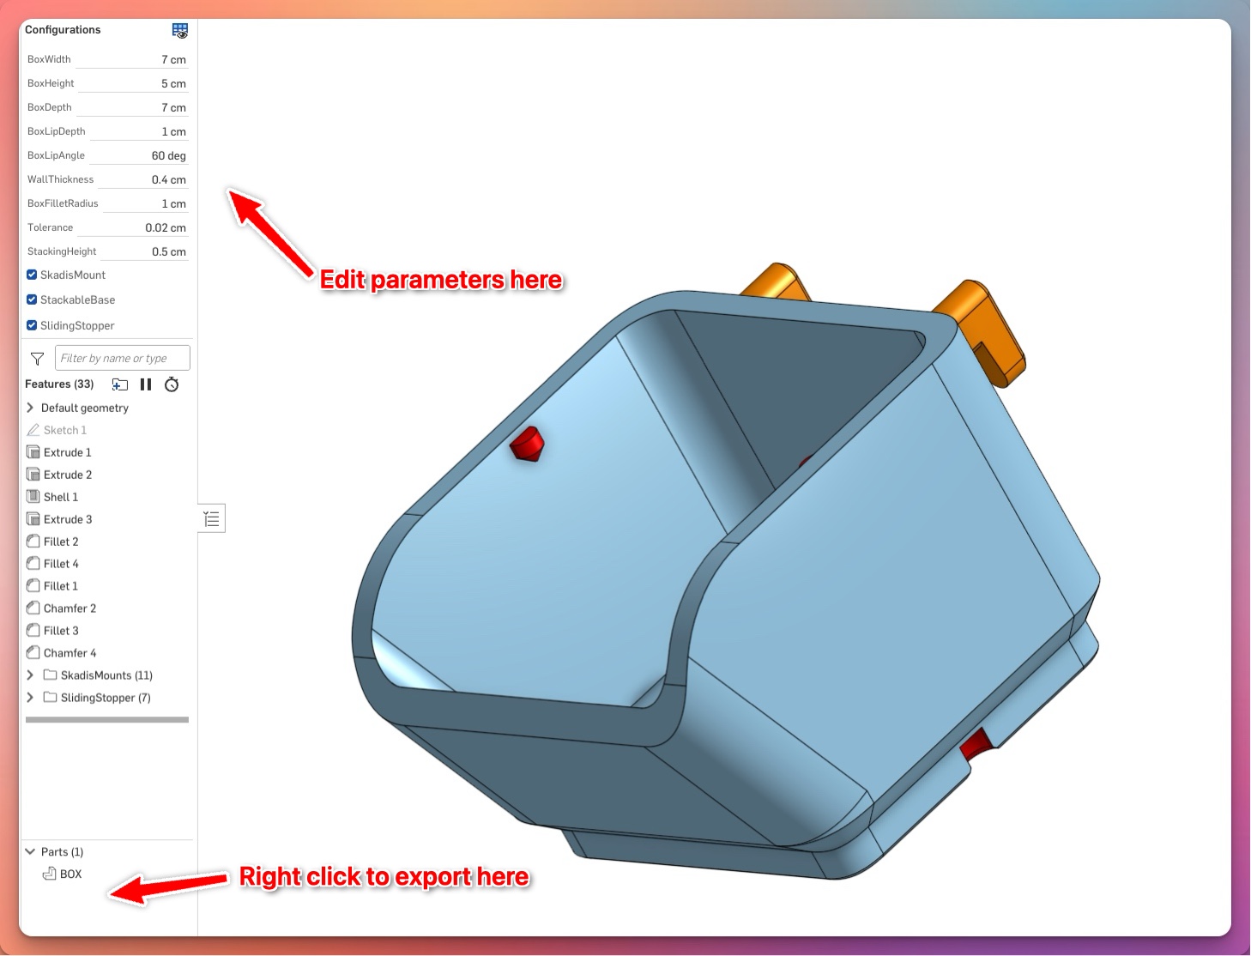Screen dimensions: 1251x956
Task: Collapse the Parts (1) section
Action: [31, 852]
